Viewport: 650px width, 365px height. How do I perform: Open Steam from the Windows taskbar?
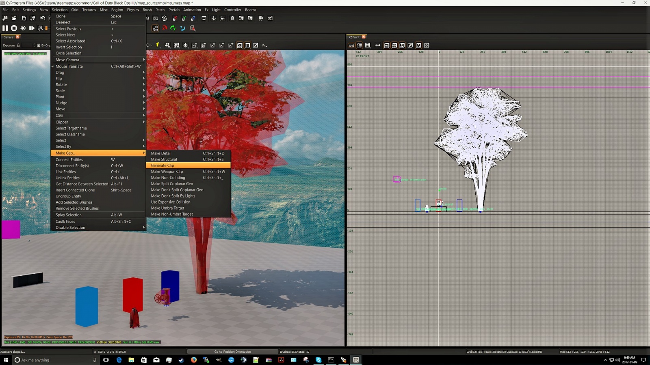tap(181, 360)
